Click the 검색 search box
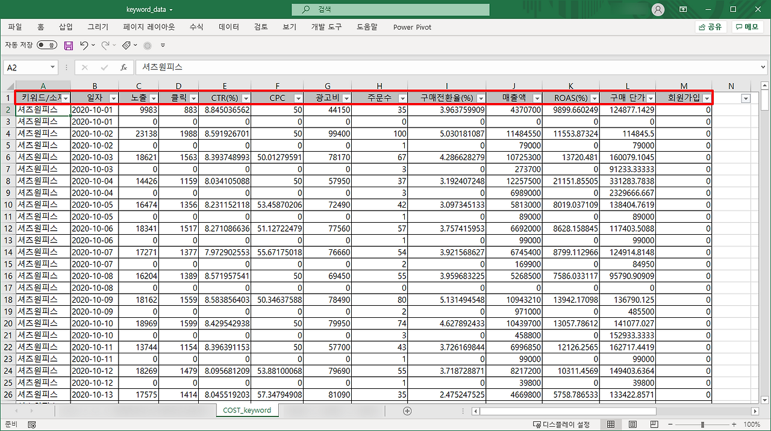 pyautogui.click(x=390, y=10)
